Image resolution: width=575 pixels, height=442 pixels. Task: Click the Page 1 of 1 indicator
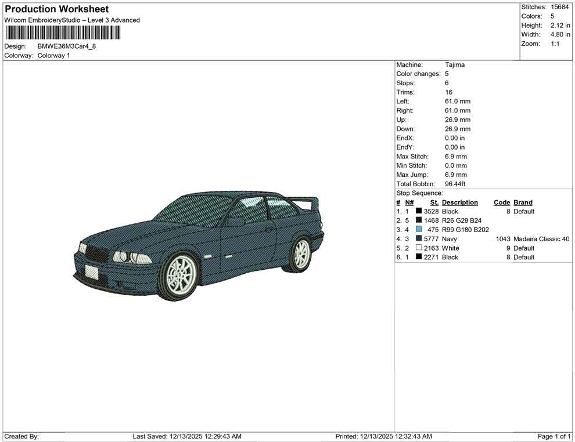tap(552, 436)
